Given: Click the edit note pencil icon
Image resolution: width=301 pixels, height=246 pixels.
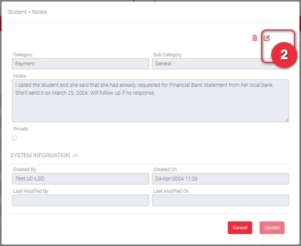Looking at the screenshot, I should [267, 38].
